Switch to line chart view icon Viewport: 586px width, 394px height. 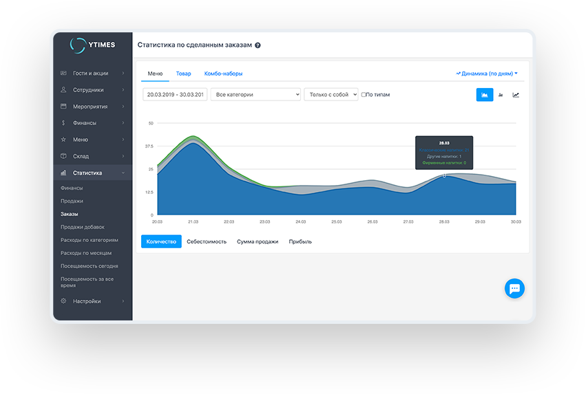click(516, 95)
